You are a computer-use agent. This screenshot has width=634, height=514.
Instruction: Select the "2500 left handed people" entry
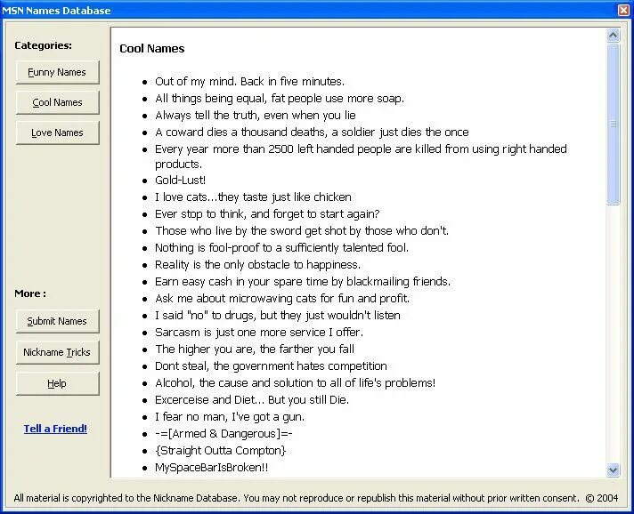[361, 157]
